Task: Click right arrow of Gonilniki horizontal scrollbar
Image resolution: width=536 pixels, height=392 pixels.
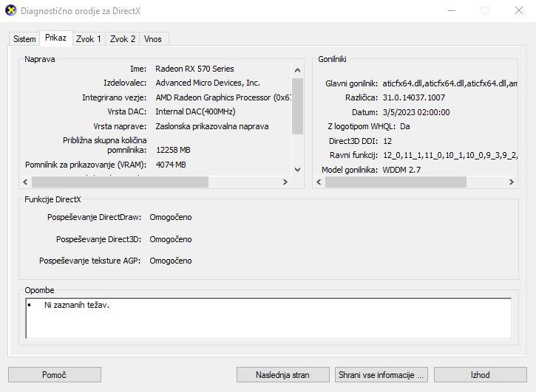Action: 512,182
